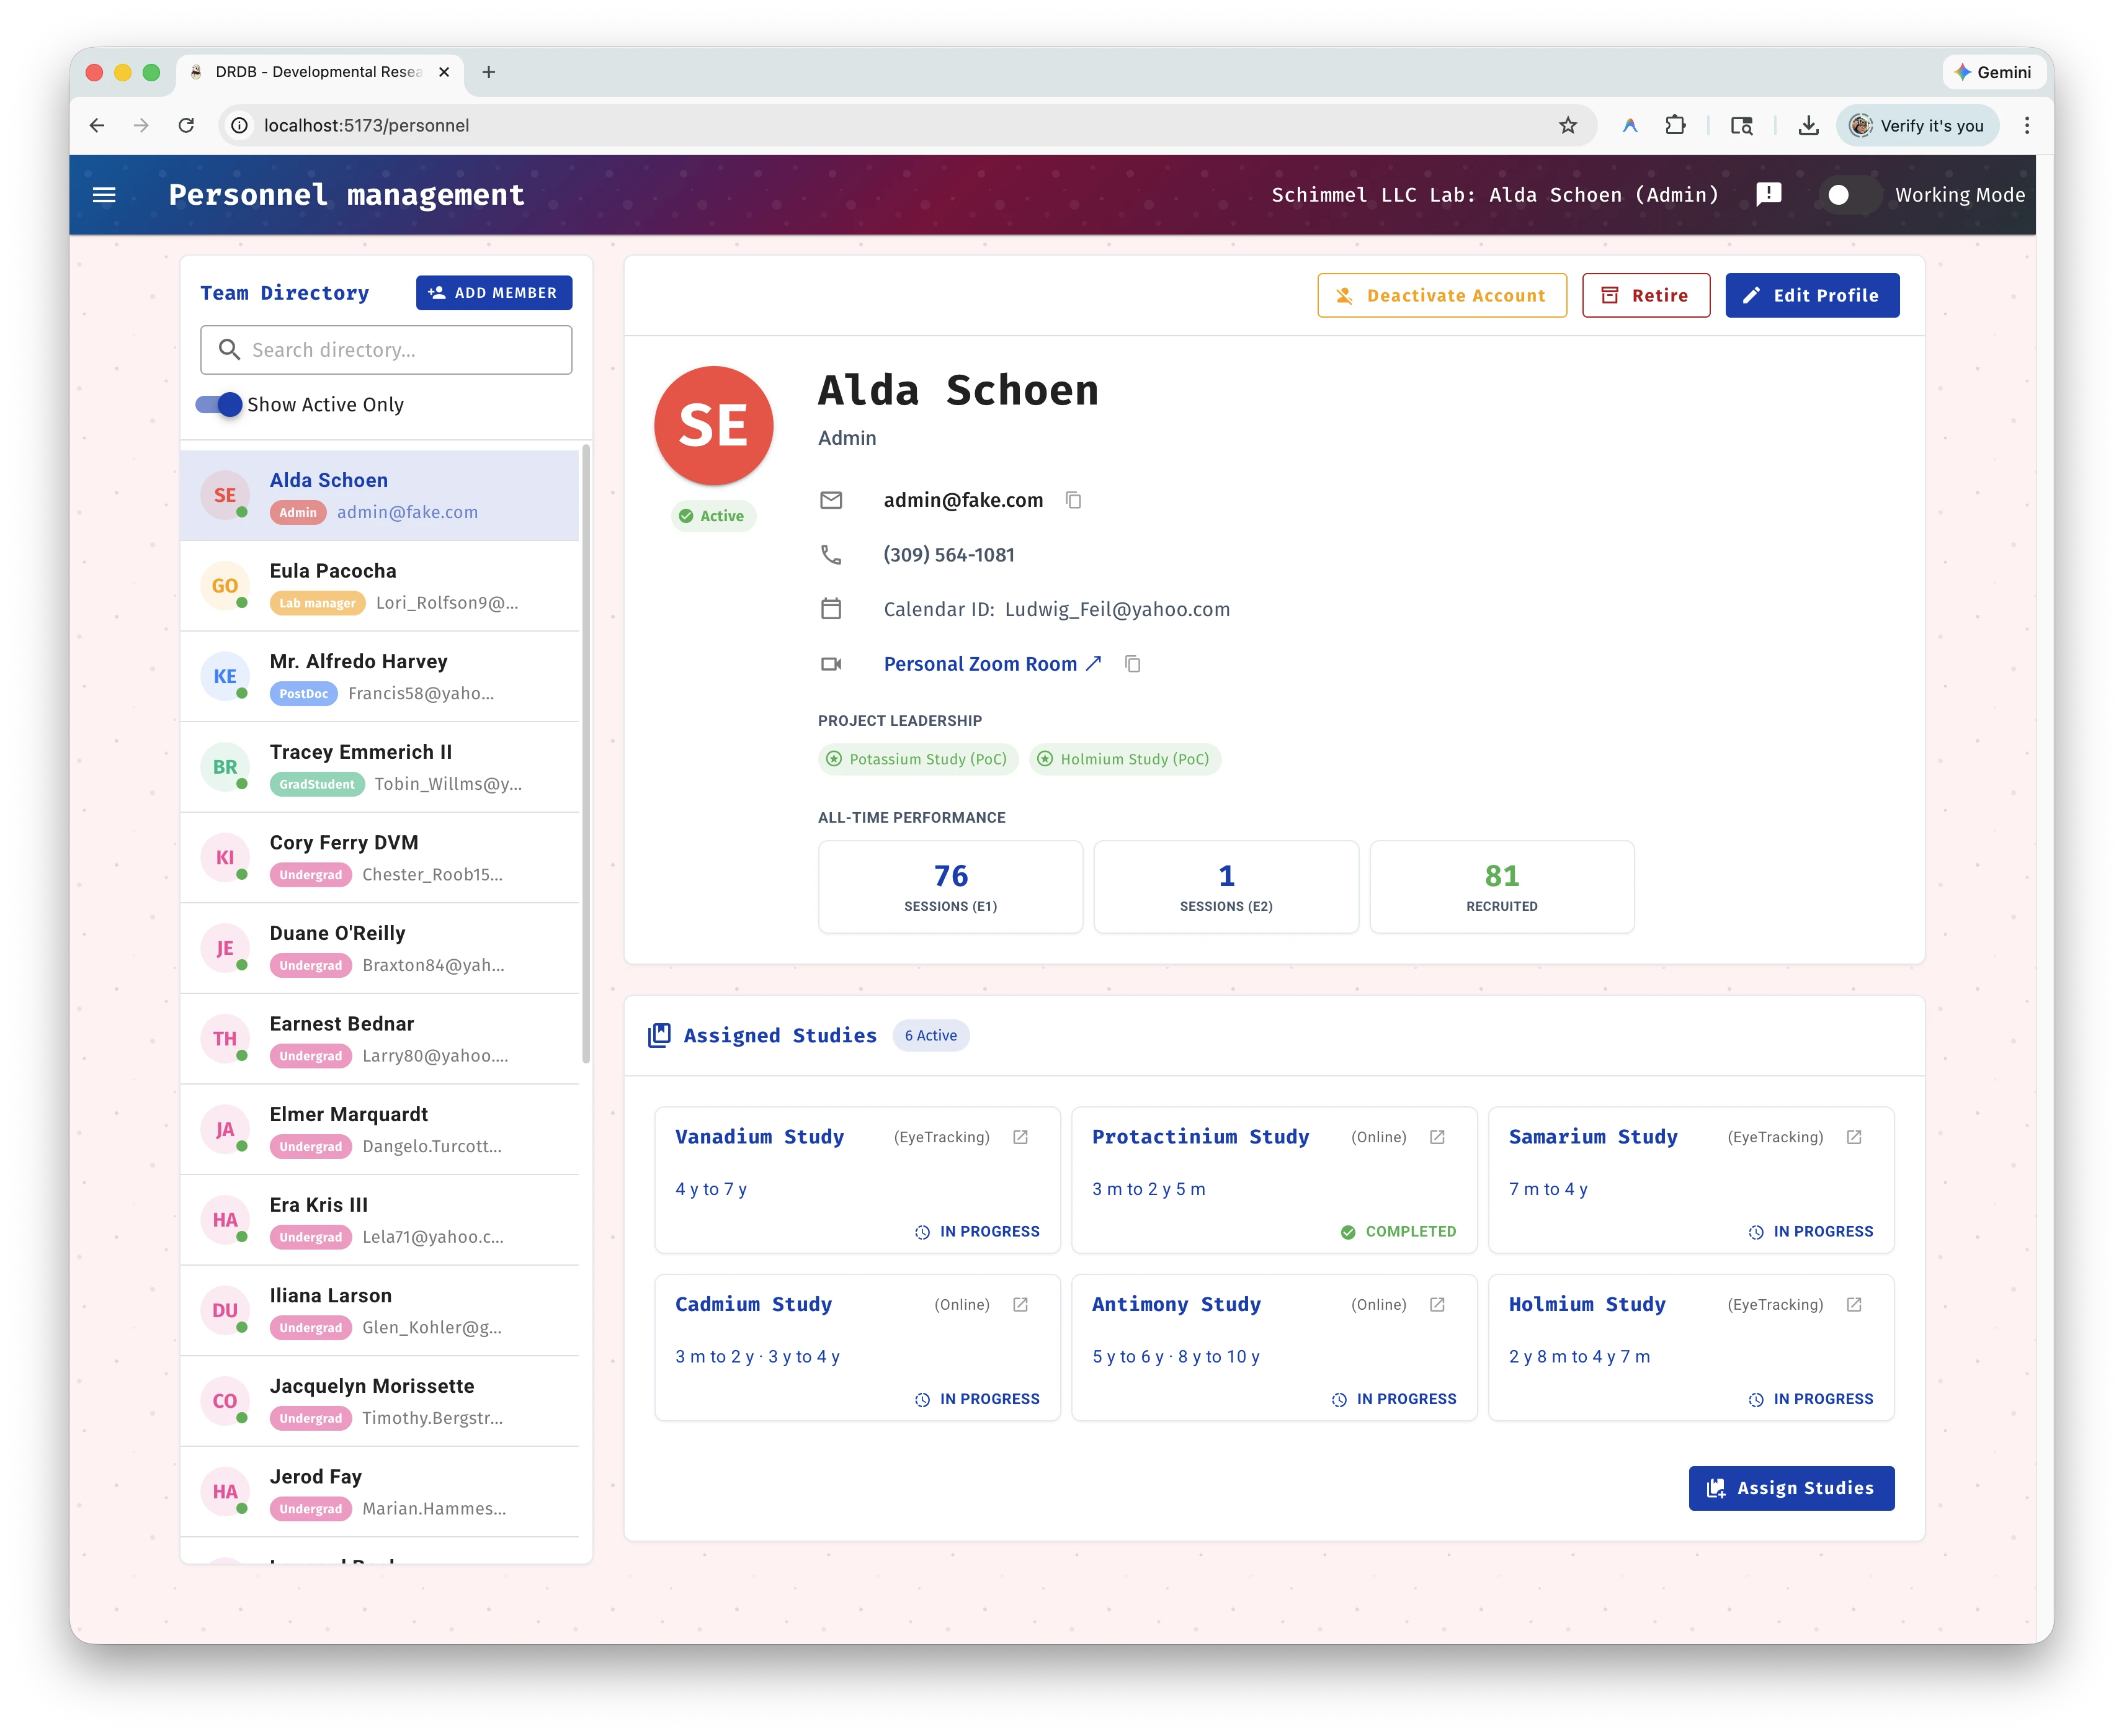The width and height of the screenshot is (2124, 1736).
Task: Focus the Search directory input field
Action: (x=386, y=350)
